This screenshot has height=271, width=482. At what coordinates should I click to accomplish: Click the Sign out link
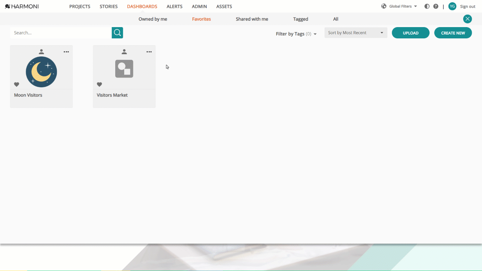click(468, 6)
